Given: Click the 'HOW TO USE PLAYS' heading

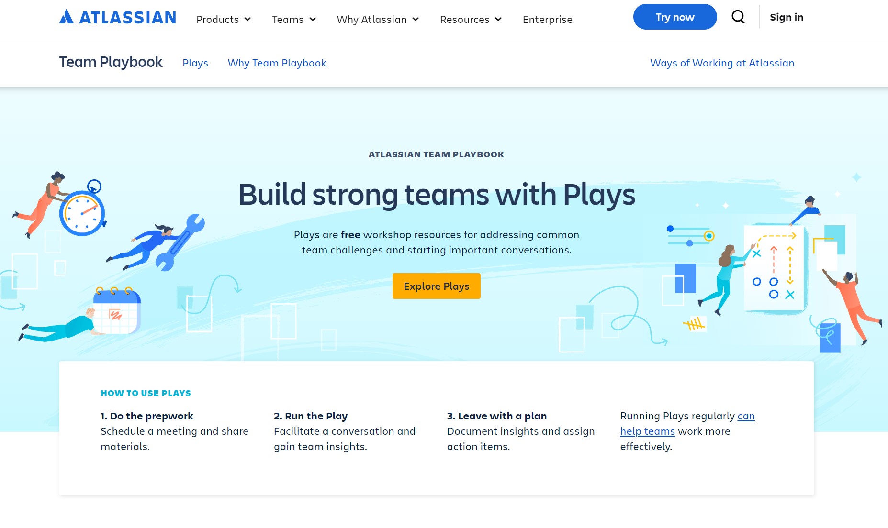Looking at the screenshot, I should pyautogui.click(x=146, y=393).
